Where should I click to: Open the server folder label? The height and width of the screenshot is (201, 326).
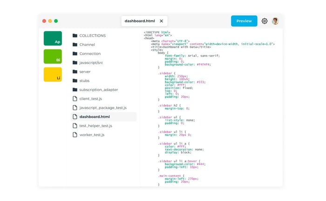click(85, 71)
